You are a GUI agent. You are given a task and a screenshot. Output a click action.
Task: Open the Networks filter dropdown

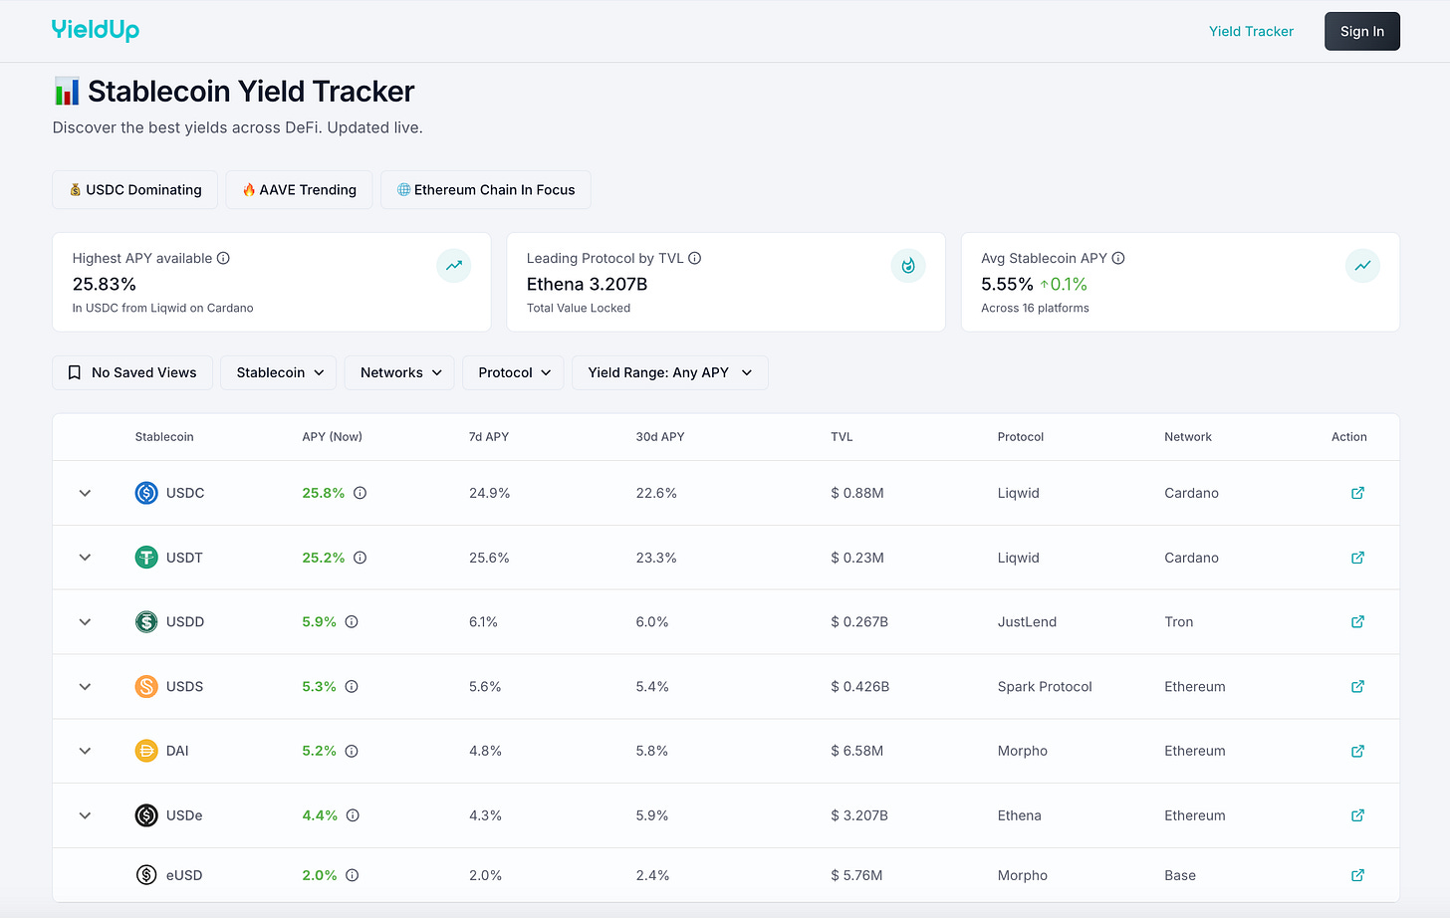pos(399,372)
